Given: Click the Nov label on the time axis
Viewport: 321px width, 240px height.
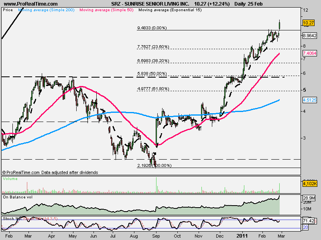Looking at the screenshot, I should tap(199, 236).
